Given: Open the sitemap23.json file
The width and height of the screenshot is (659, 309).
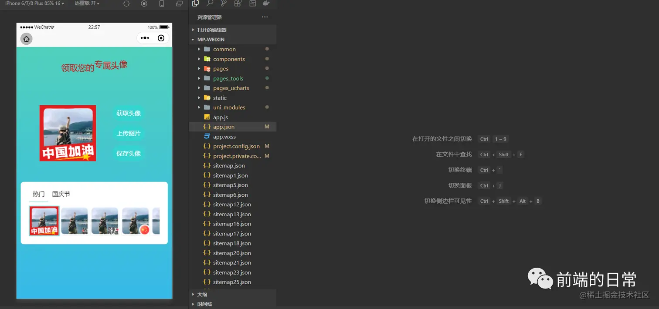Looking at the screenshot, I should [233, 272].
